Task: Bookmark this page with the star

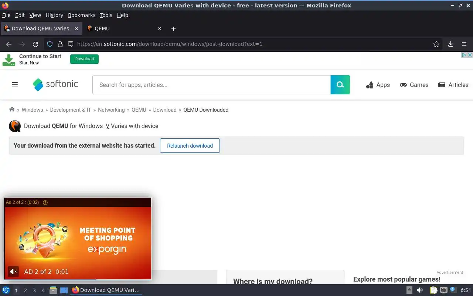Action: (x=436, y=44)
